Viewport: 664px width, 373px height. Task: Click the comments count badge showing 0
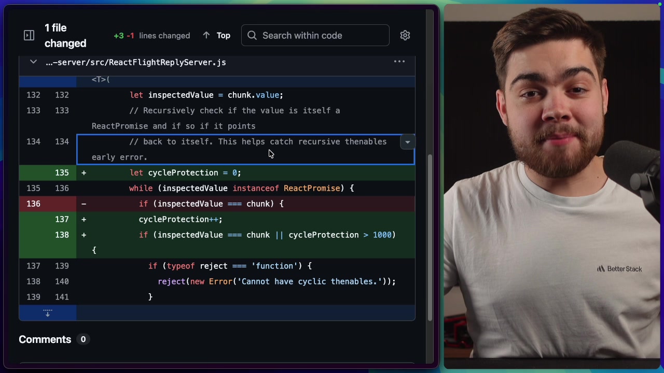click(x=83, y=339)
